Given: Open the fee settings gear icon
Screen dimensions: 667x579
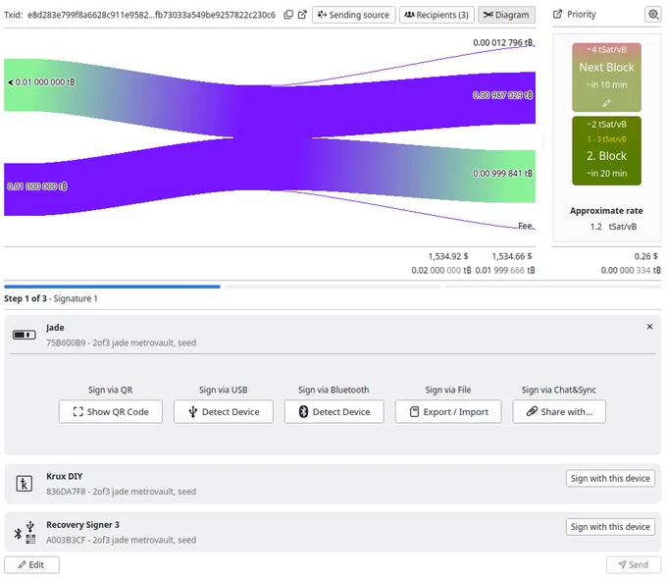Looking at the screenshot, I should (653, 14).
